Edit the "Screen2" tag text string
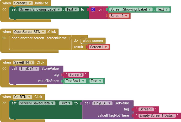 coord(76,75)
